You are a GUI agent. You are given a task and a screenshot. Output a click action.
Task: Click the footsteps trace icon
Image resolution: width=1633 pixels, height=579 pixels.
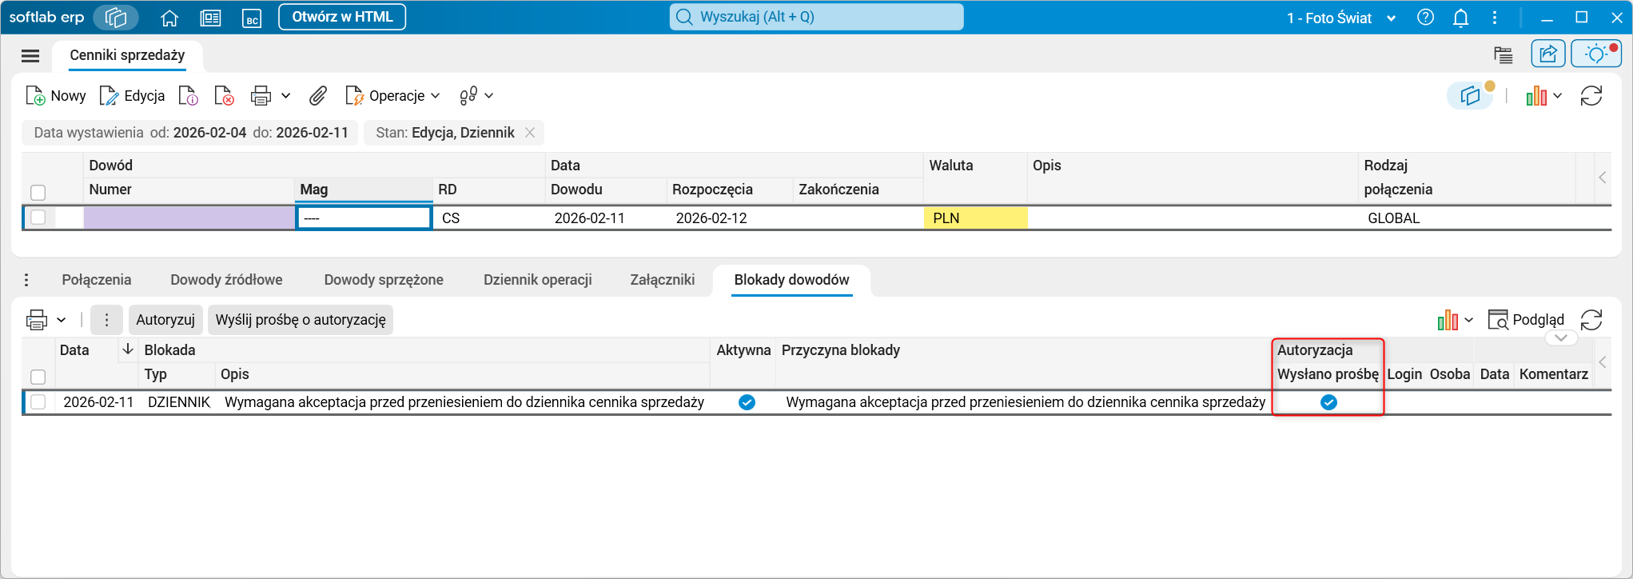pos(468,96)
